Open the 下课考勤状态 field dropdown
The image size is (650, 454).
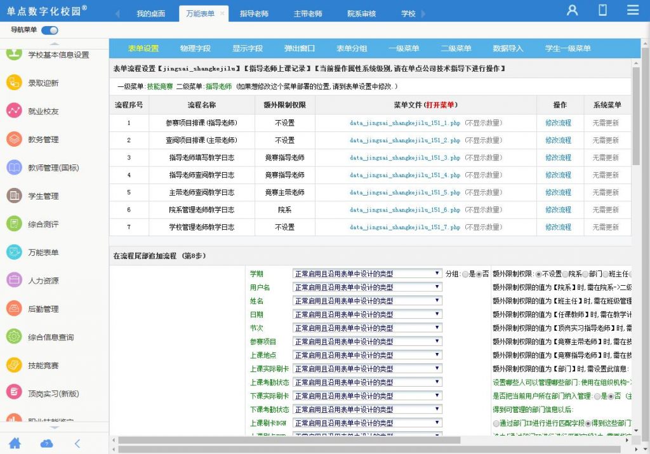coord(368,410)
